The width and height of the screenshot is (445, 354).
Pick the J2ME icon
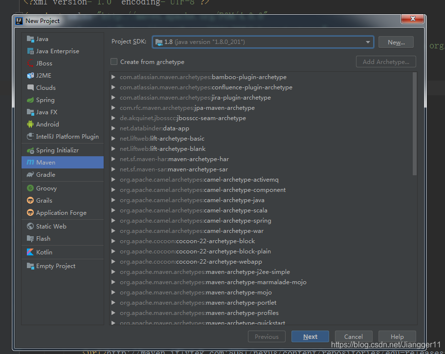click(x=30, y=75)
